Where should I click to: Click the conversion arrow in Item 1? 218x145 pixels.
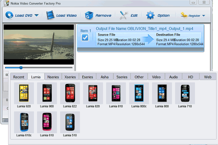(148, 39)
